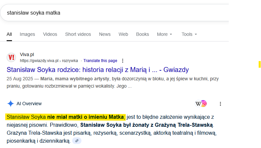This screenshot has width=261, height=148.
Task: Open the Tools dropdown
Action: click(189, 34)
